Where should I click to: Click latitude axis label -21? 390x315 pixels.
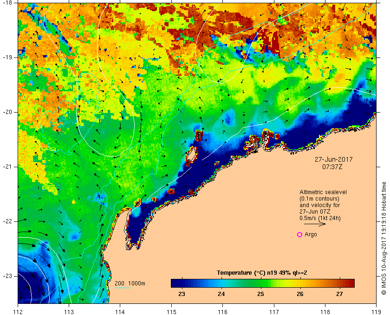click(6, 167)
